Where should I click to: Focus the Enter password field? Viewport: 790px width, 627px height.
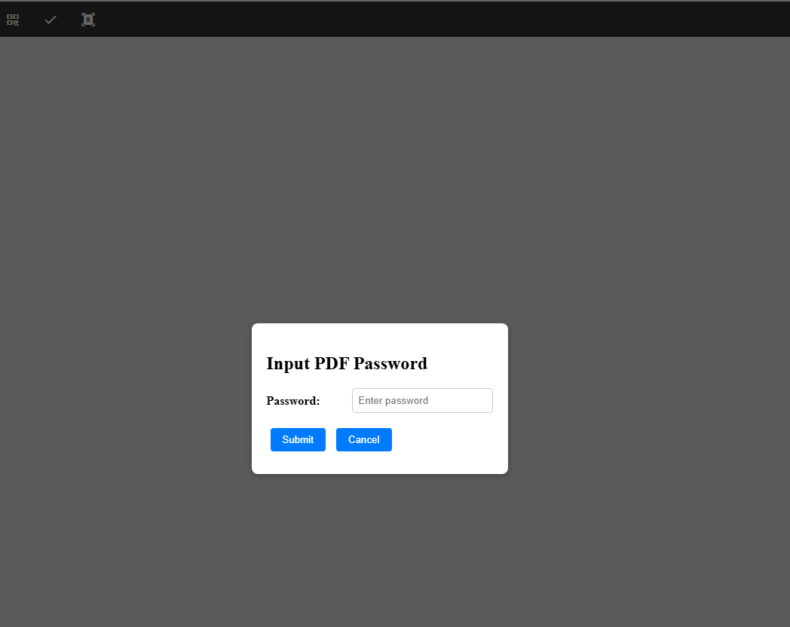[422, 400]
